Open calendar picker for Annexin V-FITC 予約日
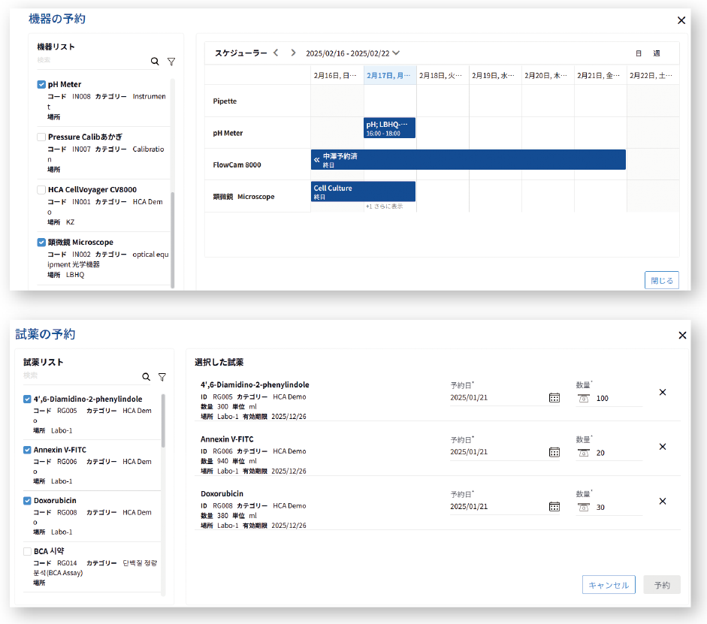Viewport: 707px width, 624px height. [x=554, y=452]
